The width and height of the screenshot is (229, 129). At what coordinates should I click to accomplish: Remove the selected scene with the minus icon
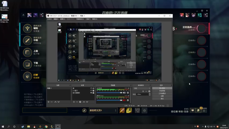52,102
